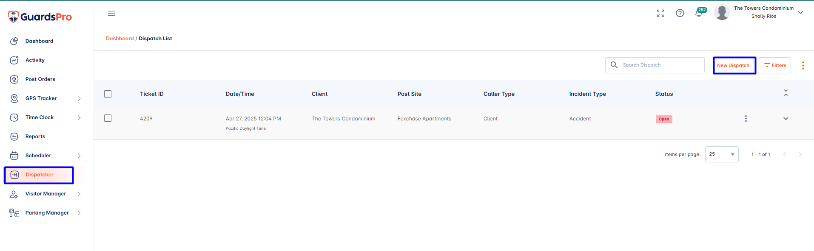Open the Filters button
The height and width of the screenshot is (251, 814).
(774, 65)
